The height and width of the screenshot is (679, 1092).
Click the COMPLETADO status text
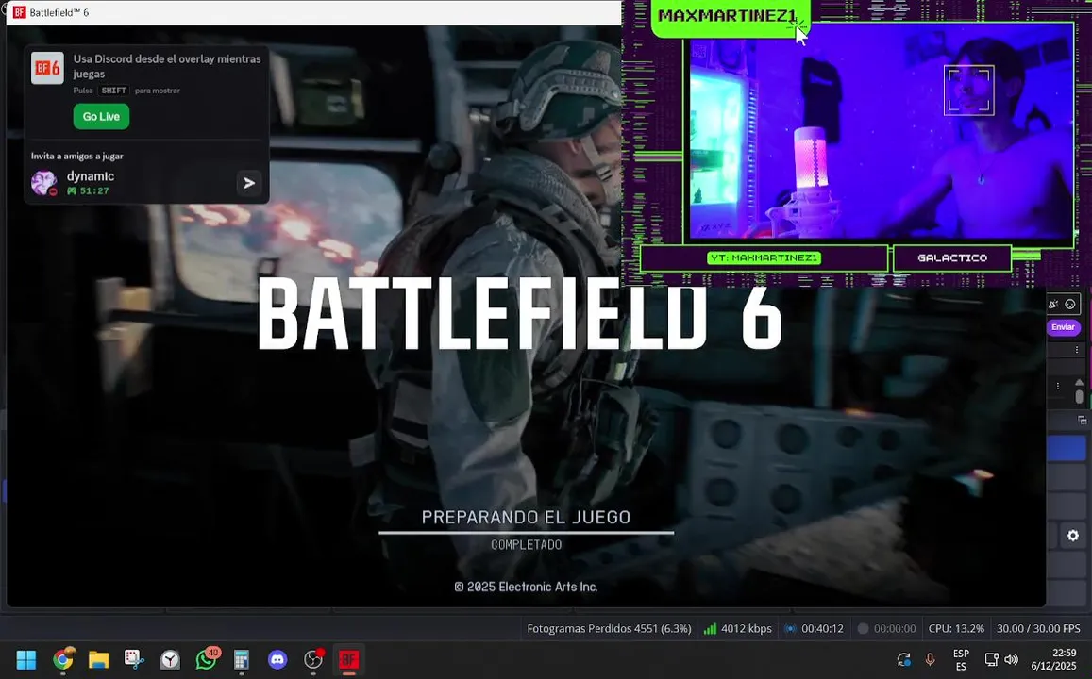(x=527, y=545)
